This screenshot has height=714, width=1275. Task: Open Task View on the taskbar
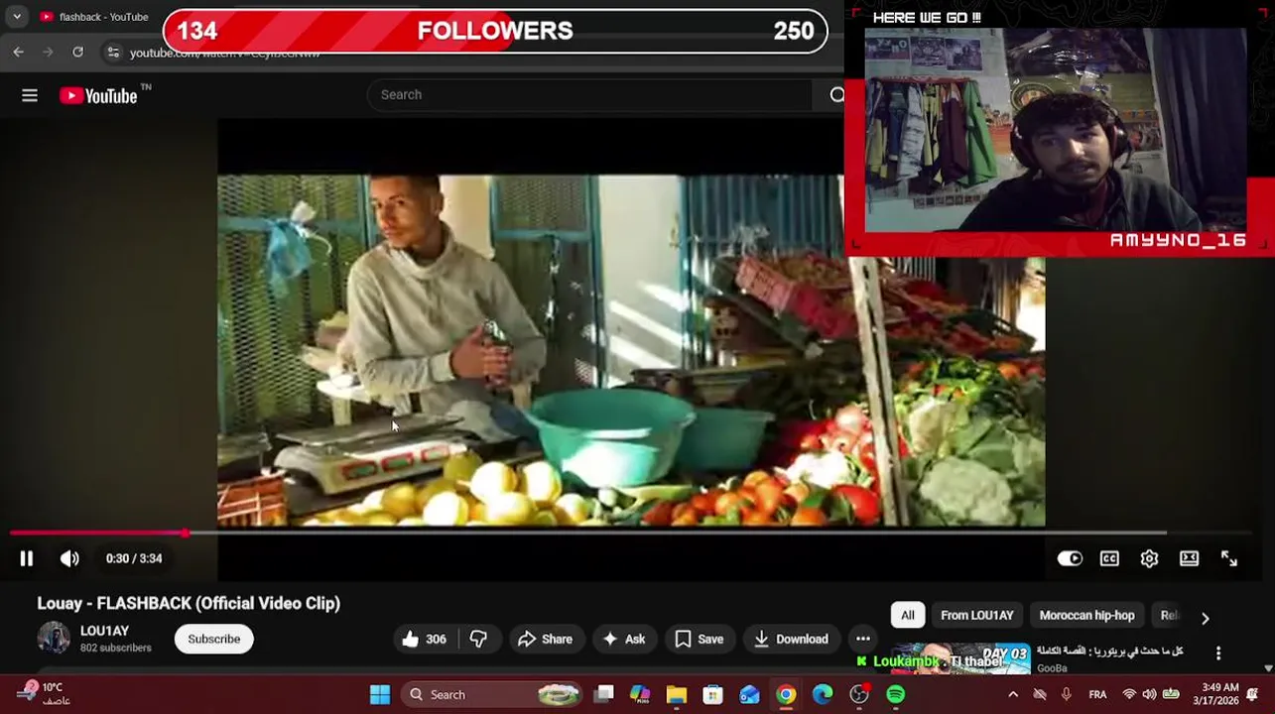coord(603,695)
